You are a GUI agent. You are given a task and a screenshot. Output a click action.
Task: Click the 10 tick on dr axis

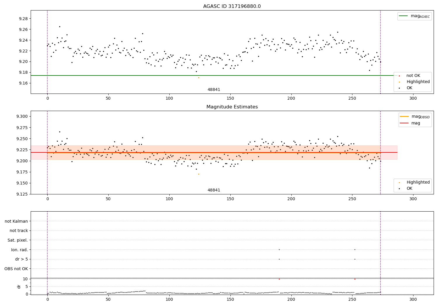click(x=25, y=279)
